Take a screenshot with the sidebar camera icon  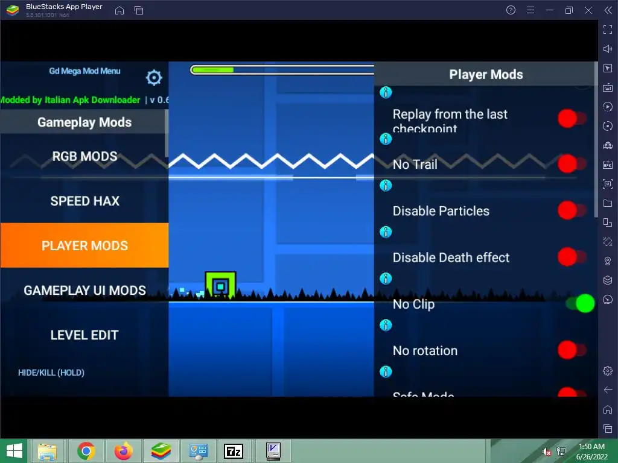[608, 184]
